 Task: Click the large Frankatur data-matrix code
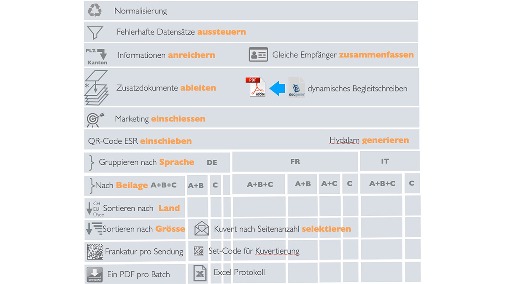coord(95,252)
